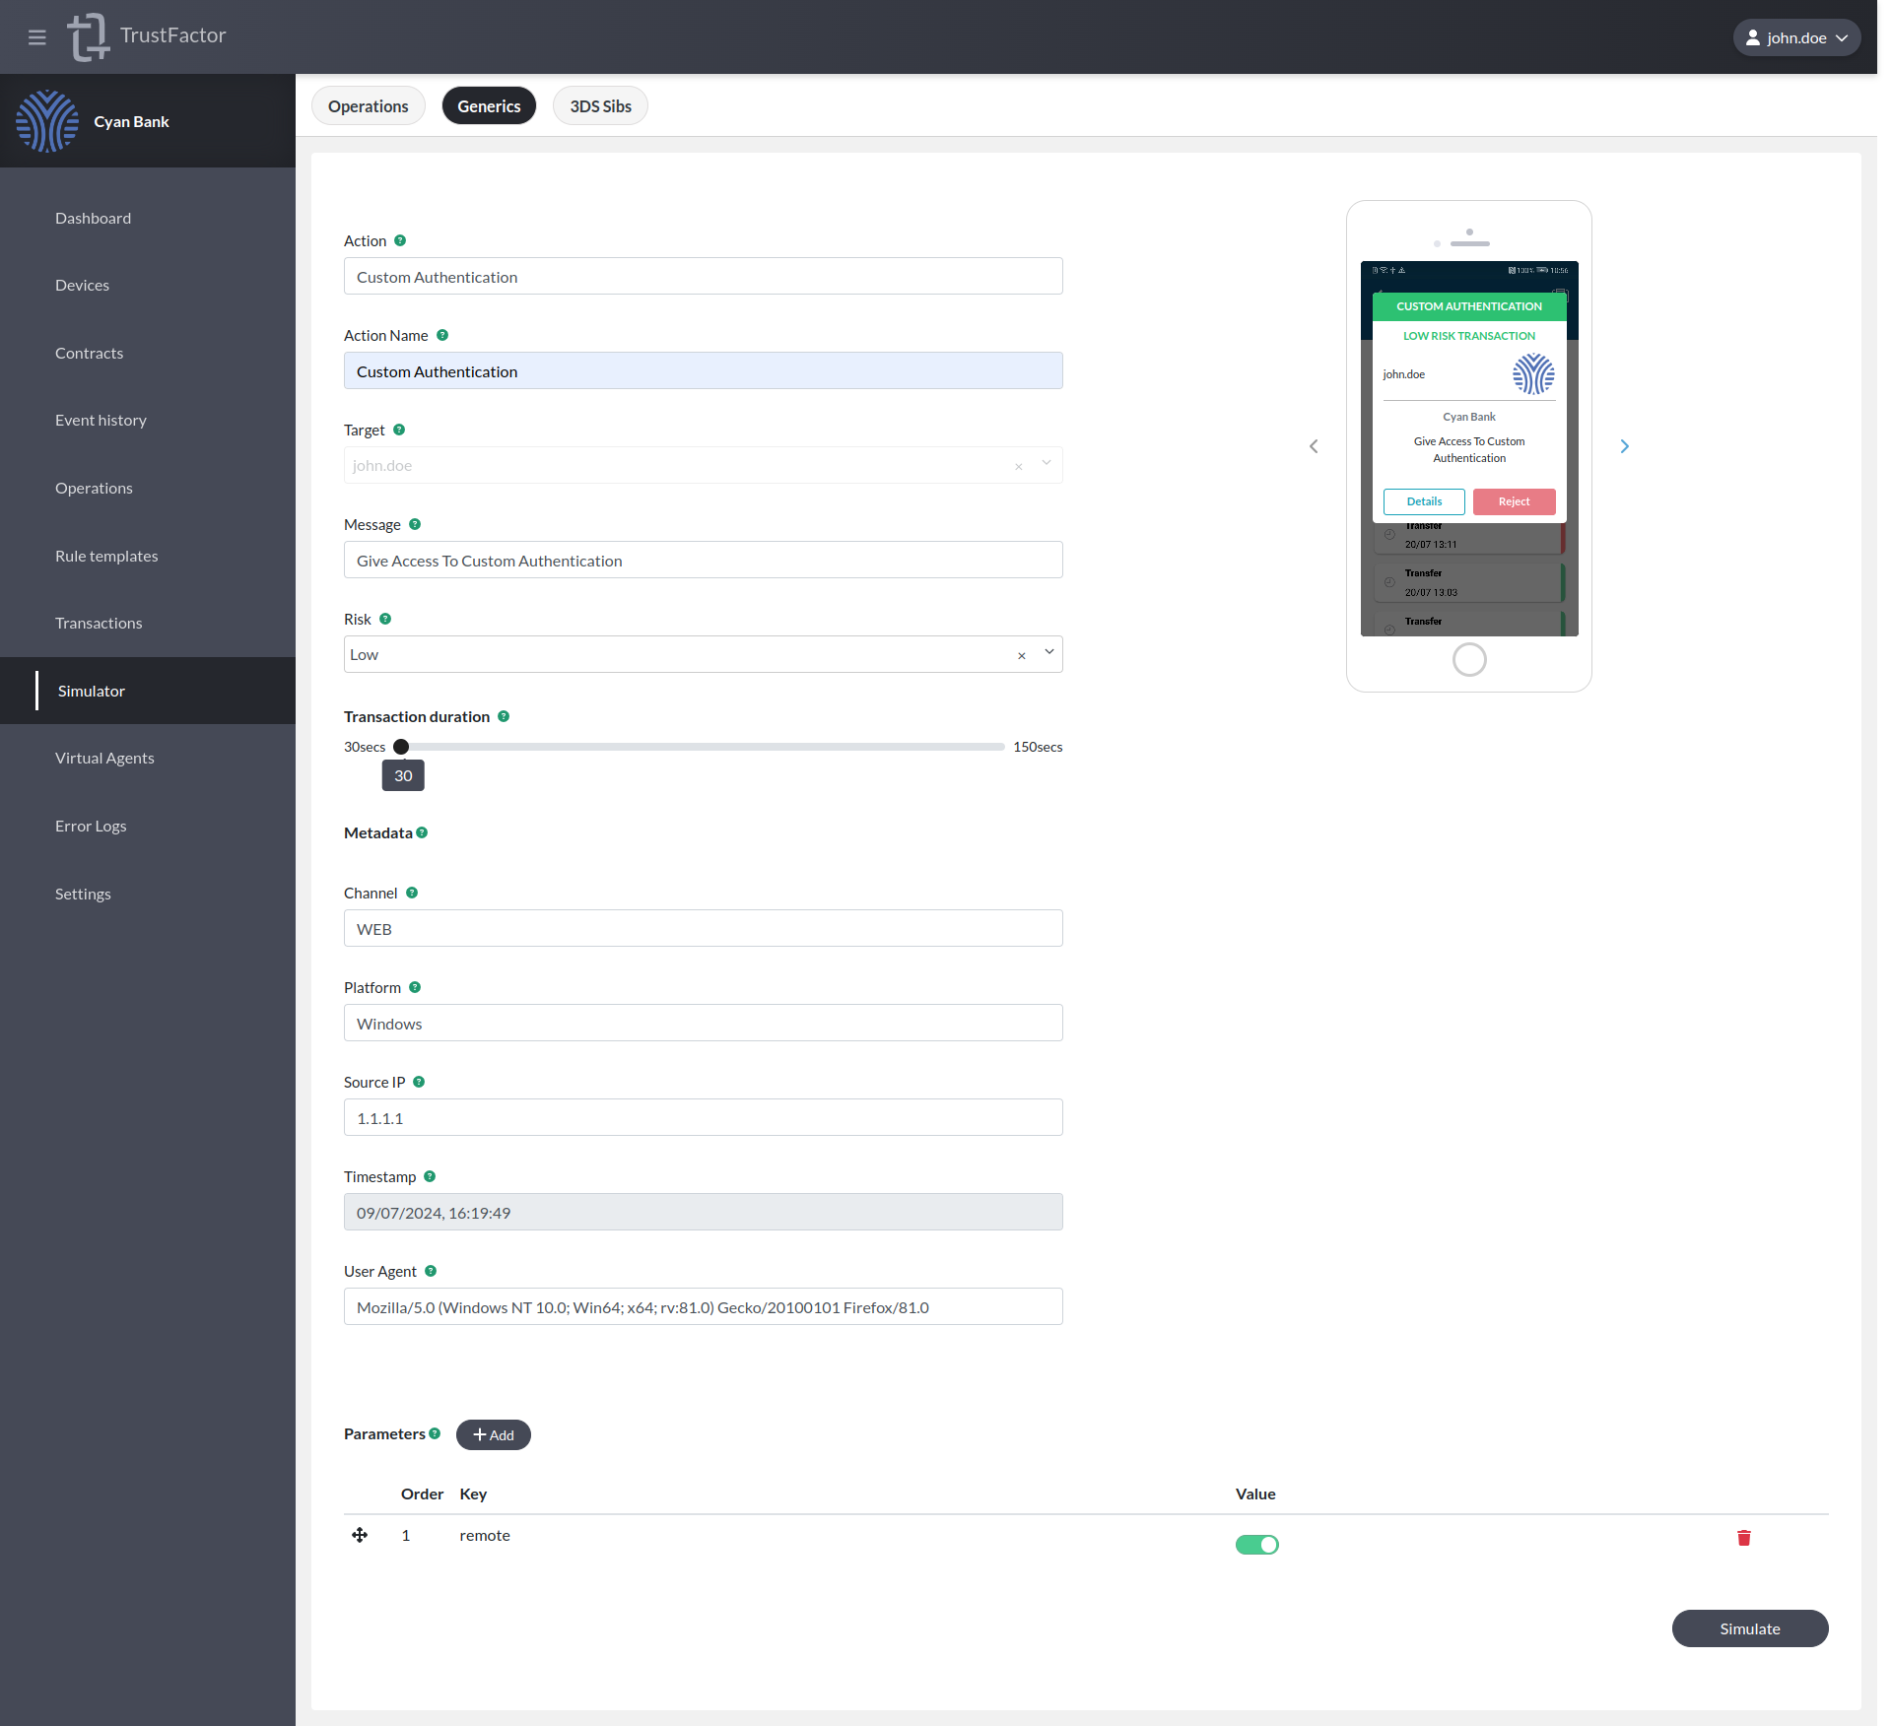
Task: Switch to the 3DS Sibs tab
Action: click(x=600, y=103)
